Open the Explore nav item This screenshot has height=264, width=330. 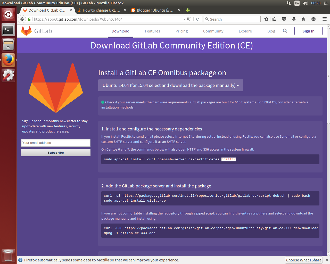245,31
